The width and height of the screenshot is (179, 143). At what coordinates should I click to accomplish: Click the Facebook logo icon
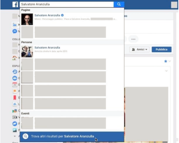[x=15, y=4]
